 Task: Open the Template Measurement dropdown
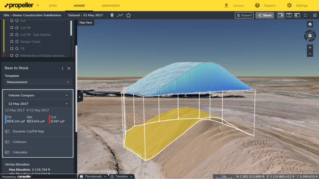pyautogui.click(x=38, y=82)
